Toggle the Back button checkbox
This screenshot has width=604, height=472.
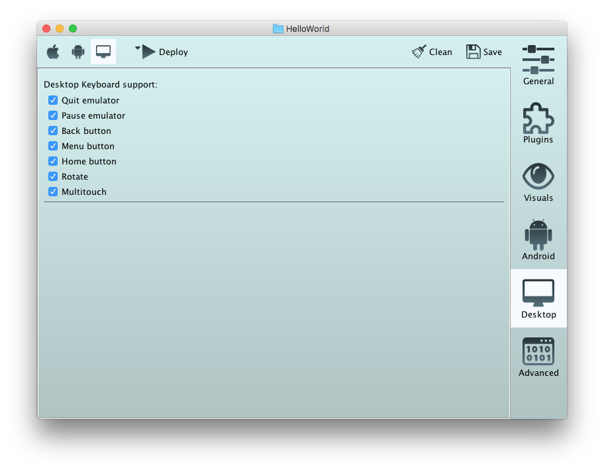tap(53, 131)
